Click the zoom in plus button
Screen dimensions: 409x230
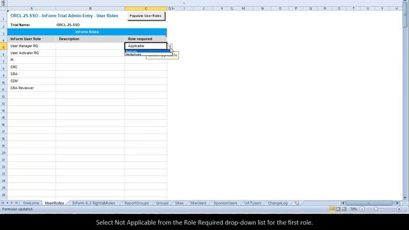[x=399, y=209]
